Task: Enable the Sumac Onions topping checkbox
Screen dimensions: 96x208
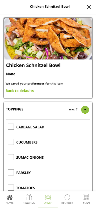Action: click(11, 157)
